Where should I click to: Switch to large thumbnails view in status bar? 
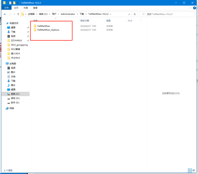click(194, 170)
